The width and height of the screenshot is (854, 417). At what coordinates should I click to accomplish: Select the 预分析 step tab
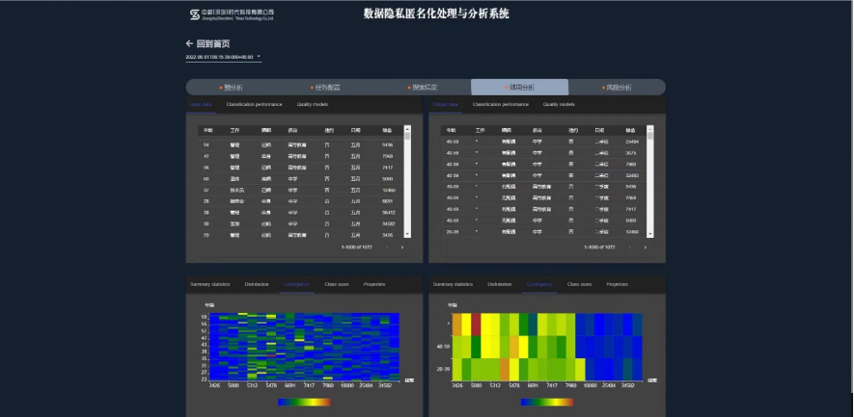232,87
